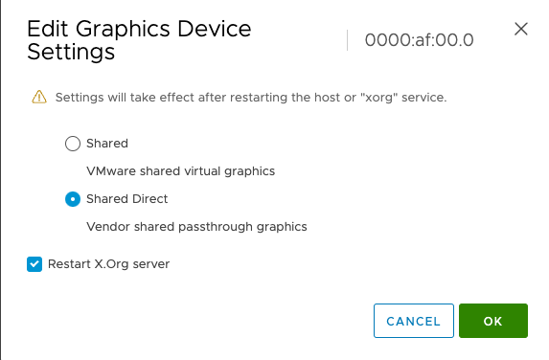The height and width of the screenshot is (360, 549).
Task: Select the Shared Direct radio button
Action: coord(73,199)
